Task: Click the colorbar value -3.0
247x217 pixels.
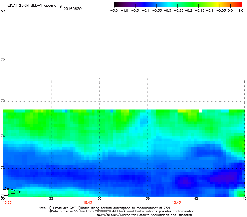Action: point(114,11)
